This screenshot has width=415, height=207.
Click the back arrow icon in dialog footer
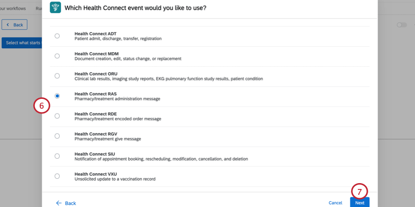(59, 203)
